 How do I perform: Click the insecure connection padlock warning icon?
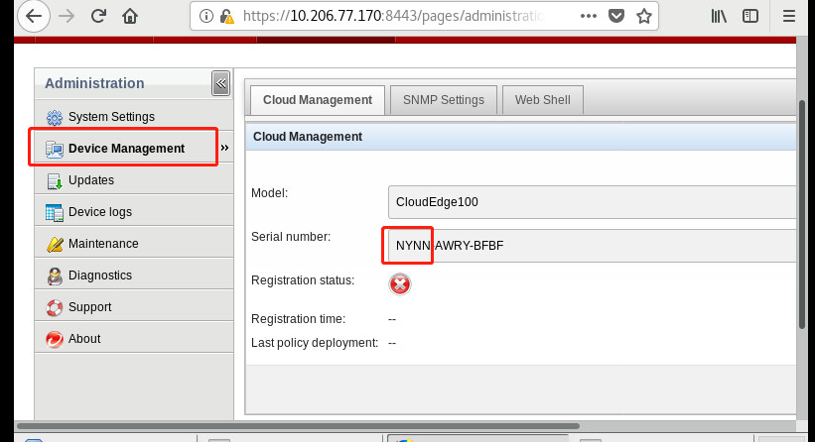click(226, 17)
